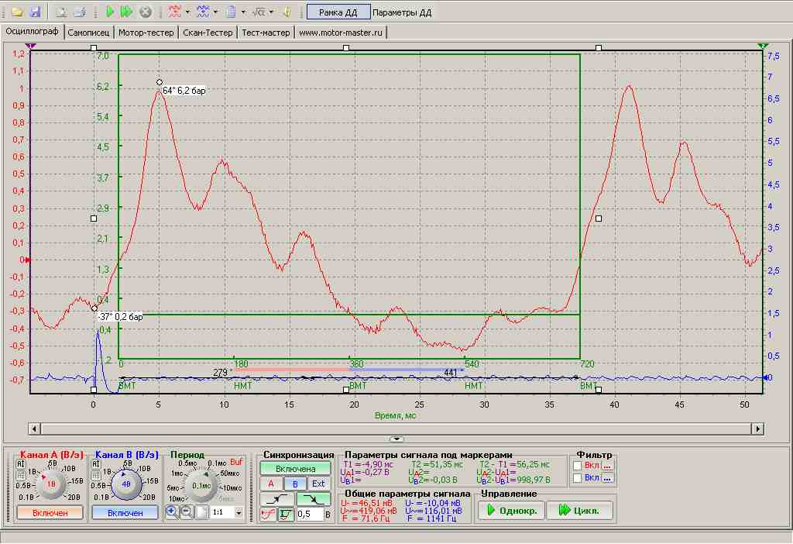Click the 64° 6,2 бар peak marker

(x=160, y=82)
